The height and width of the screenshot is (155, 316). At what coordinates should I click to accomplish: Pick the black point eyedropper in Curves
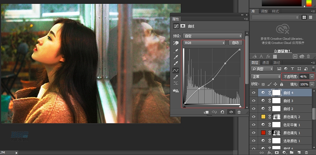click(x=176, y=51)
